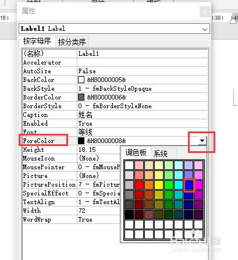This screenshot has height=260, width=238.
Task: Click the BackColor white color box
Action: [81, 80]
